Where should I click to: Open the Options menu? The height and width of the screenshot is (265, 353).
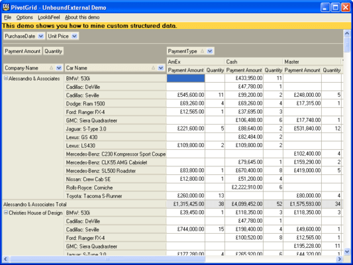pos(25,17)
